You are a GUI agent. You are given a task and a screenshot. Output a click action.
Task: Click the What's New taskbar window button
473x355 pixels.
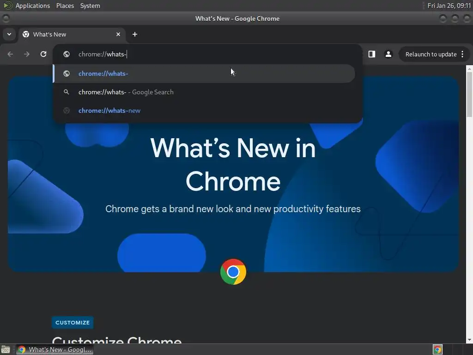pos(55,349)
